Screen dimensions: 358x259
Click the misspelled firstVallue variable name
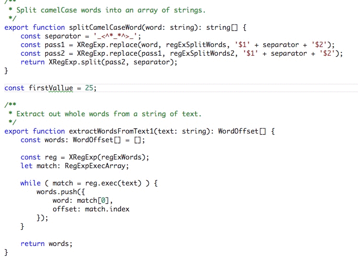point(51,88)
